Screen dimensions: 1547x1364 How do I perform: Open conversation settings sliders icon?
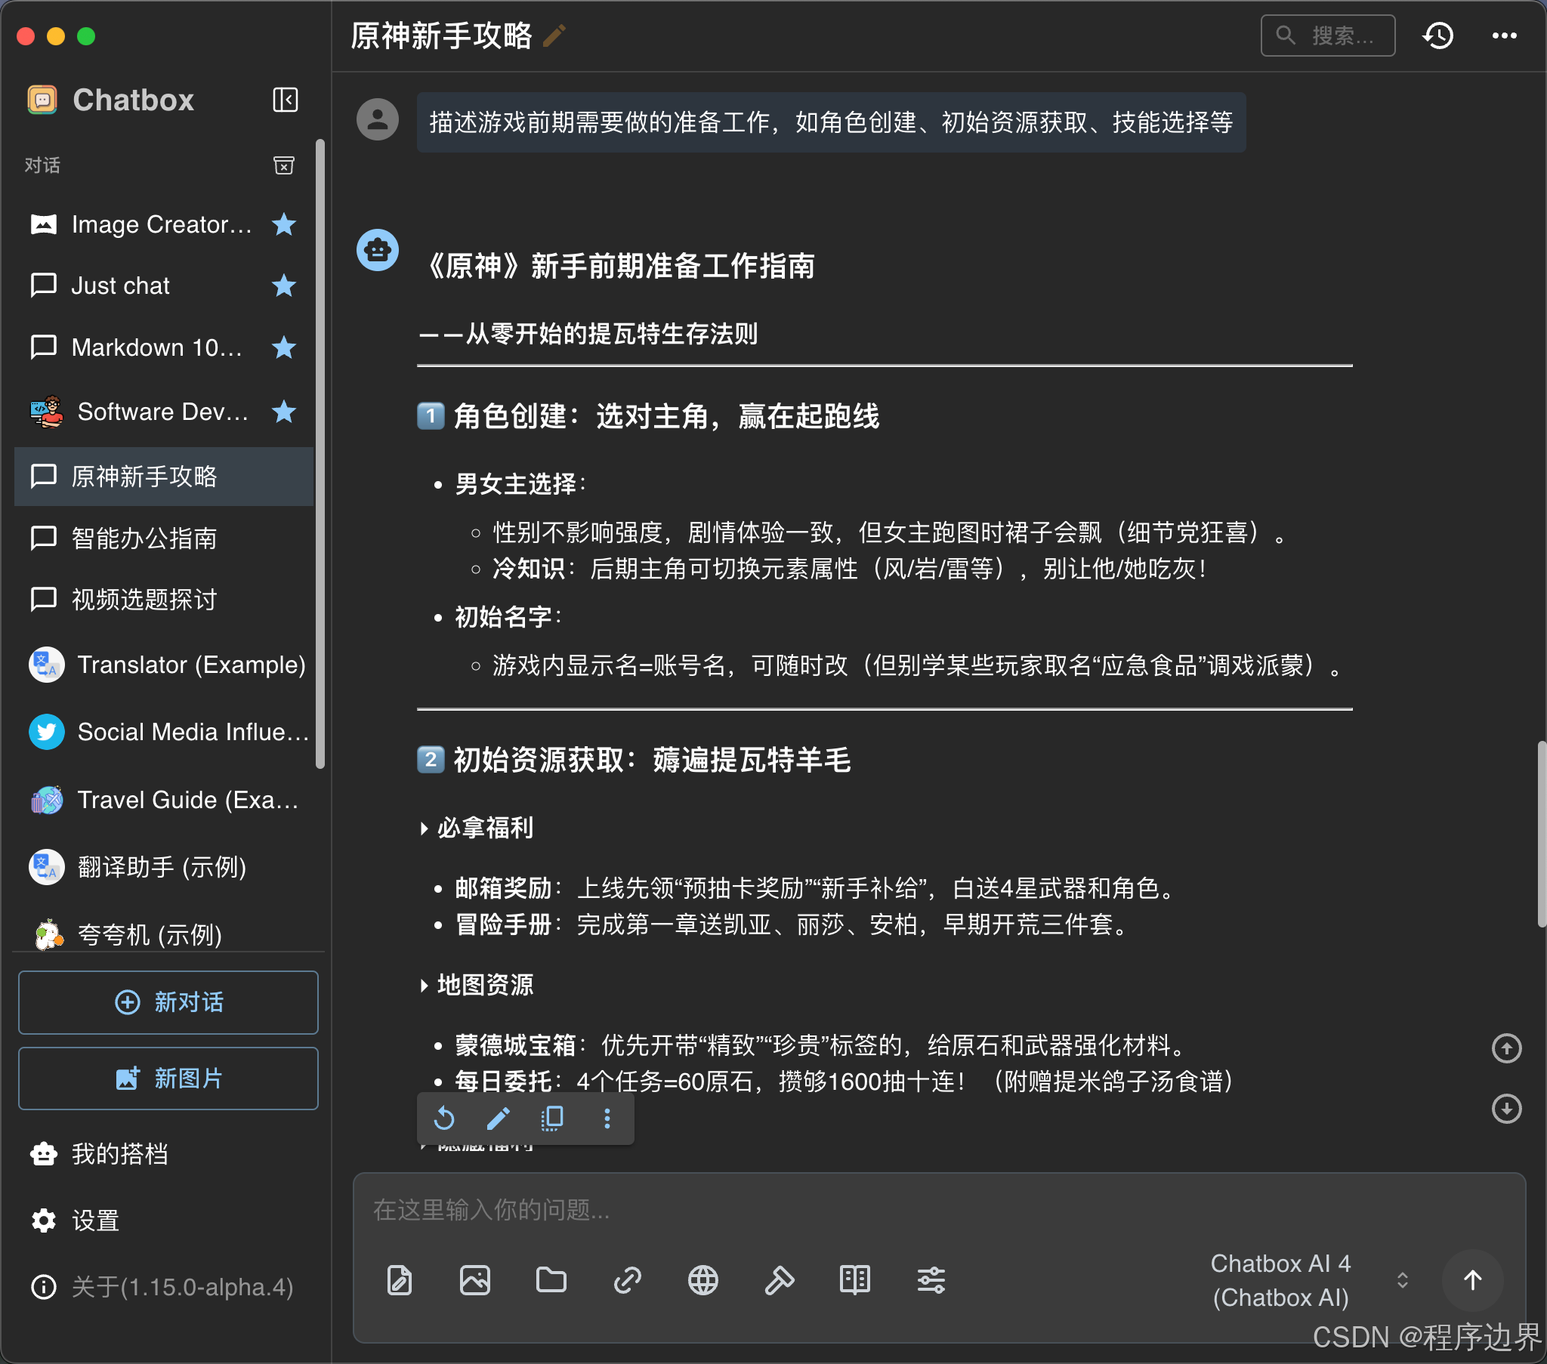coord(931,1282)
